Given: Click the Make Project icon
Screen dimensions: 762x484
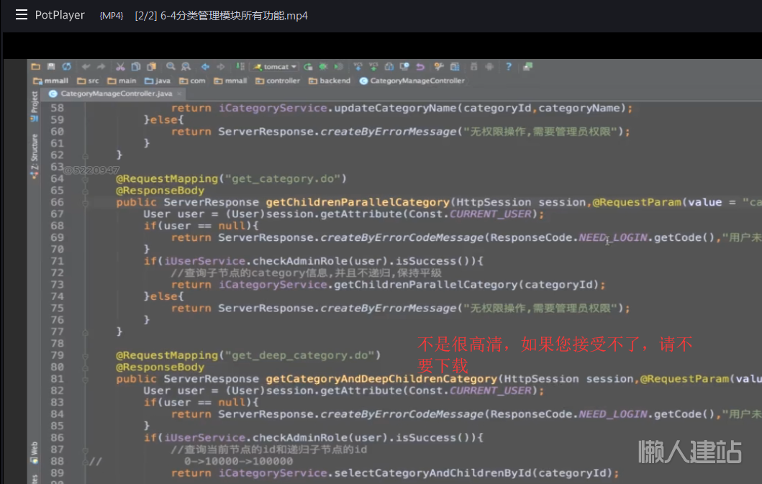Looking at the screenshot, I should coord(240,67).
